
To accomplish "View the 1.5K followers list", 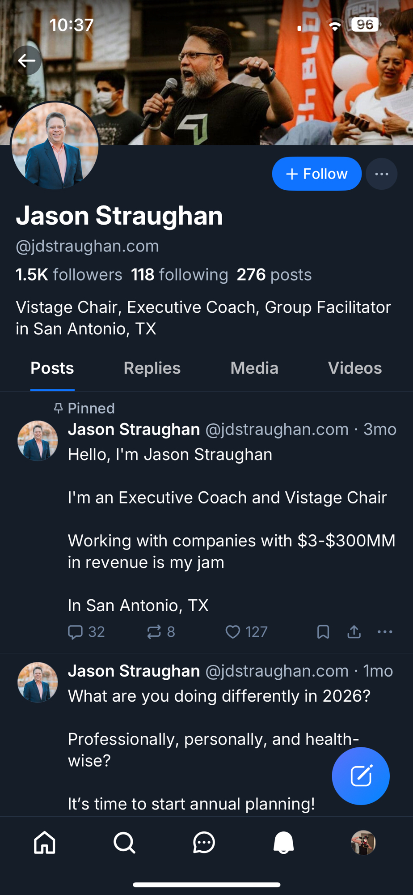I will [69, 275].
